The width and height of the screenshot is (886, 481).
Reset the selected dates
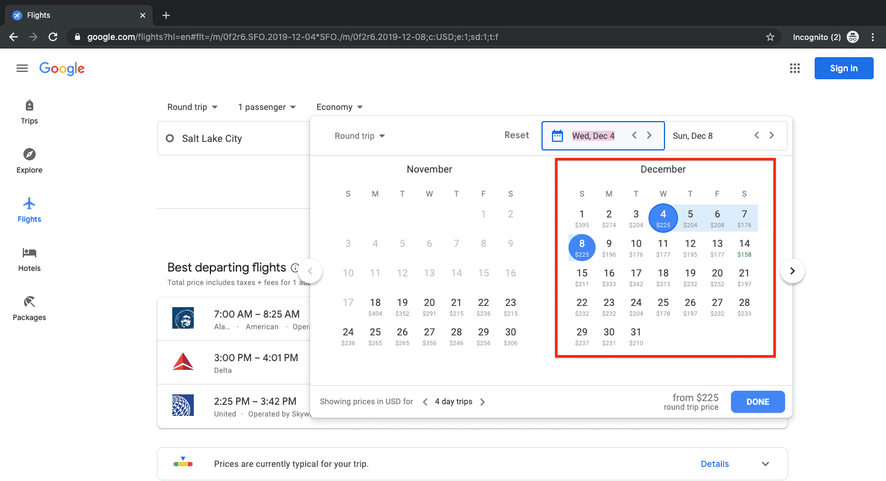(517, 135)
